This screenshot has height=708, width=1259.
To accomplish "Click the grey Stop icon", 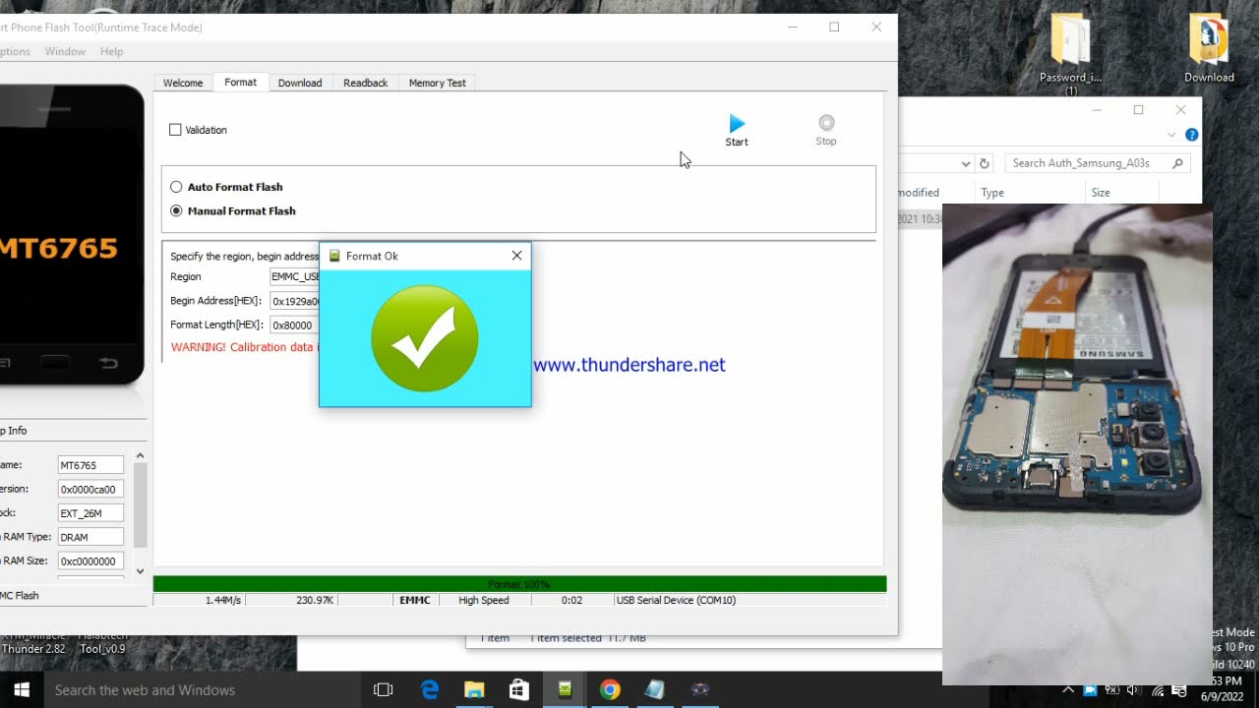I will pyautogui.click(x=826, y=123).
